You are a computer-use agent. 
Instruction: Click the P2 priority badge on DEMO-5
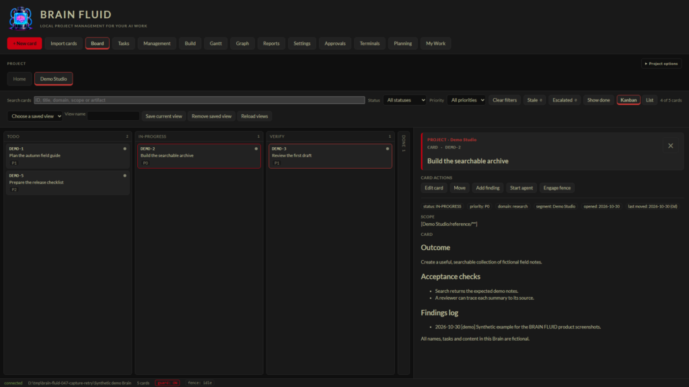pyautogui.click(x=14, y=189)
